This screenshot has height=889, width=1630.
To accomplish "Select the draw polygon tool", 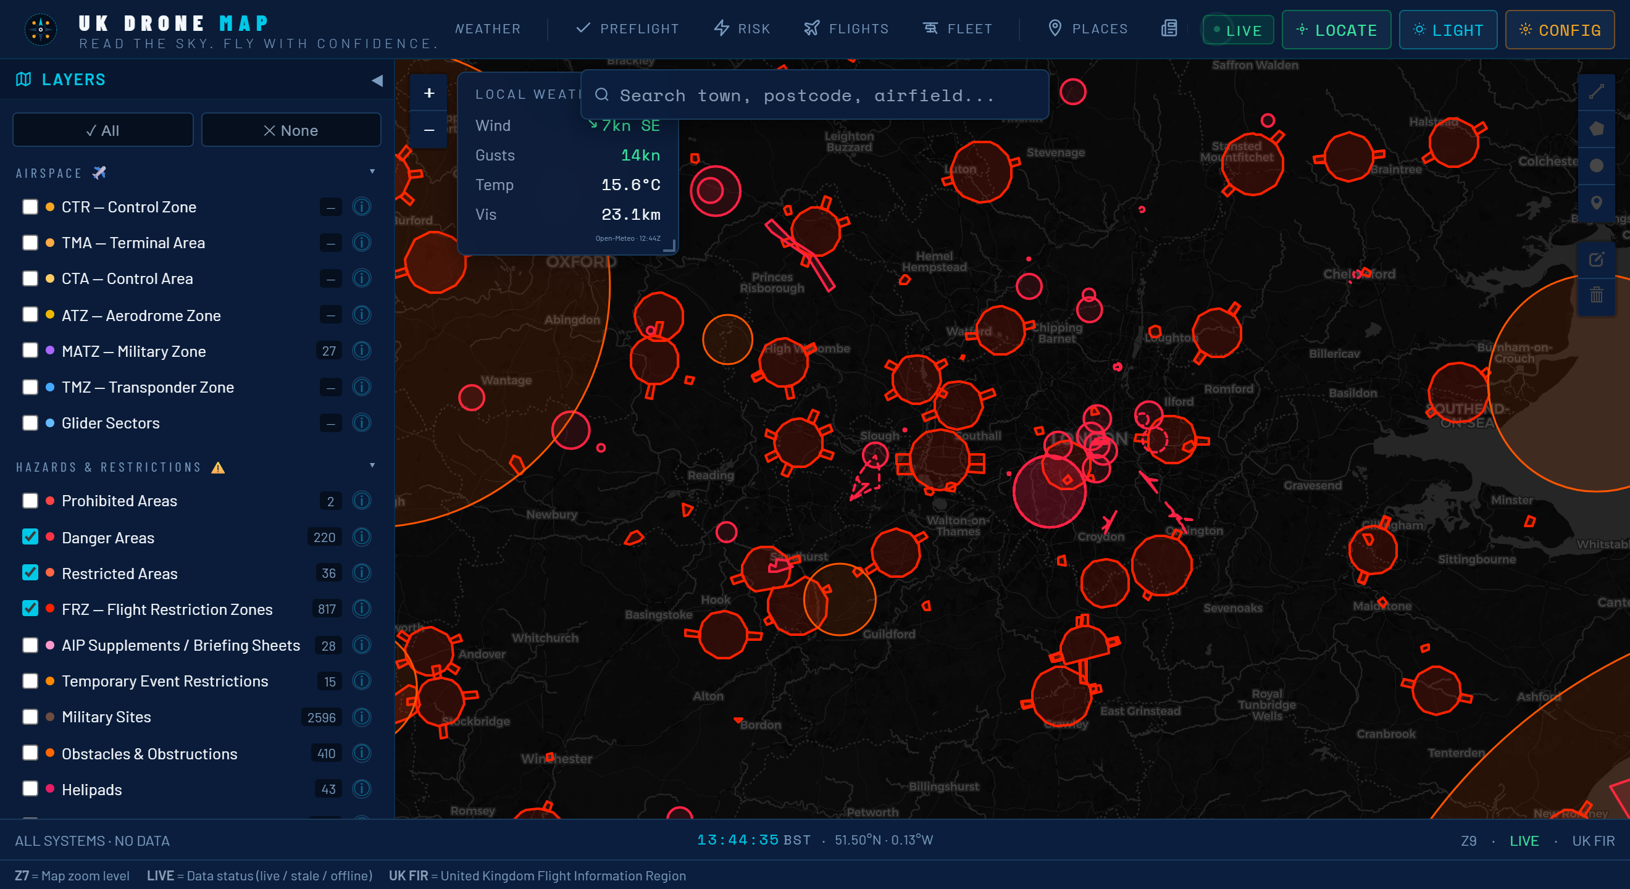I will tap(1597, 129).
